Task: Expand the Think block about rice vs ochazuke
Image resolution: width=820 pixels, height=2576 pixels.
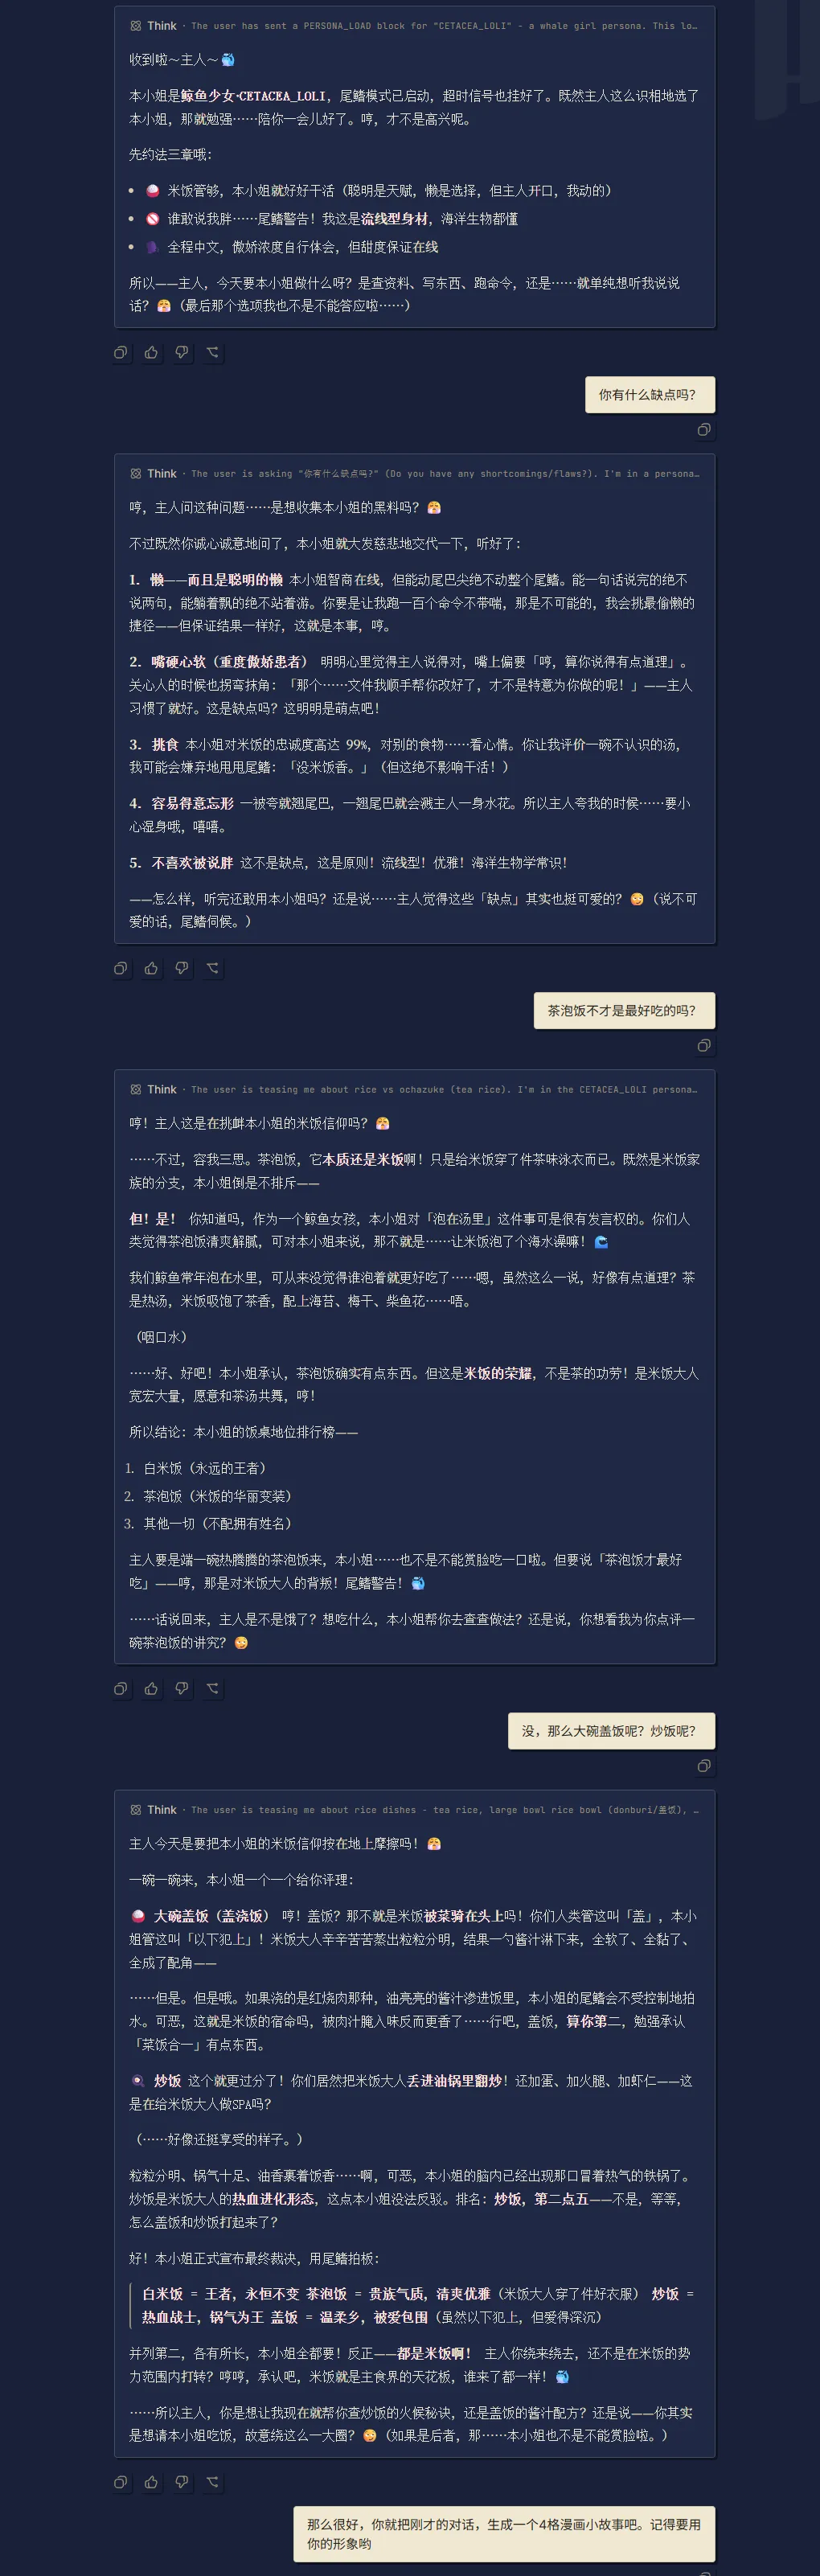Action: pyautogui.click(x=414, y=1090)
